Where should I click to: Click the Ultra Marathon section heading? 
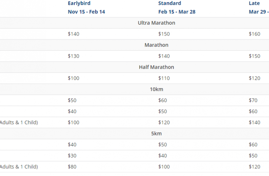156,23
